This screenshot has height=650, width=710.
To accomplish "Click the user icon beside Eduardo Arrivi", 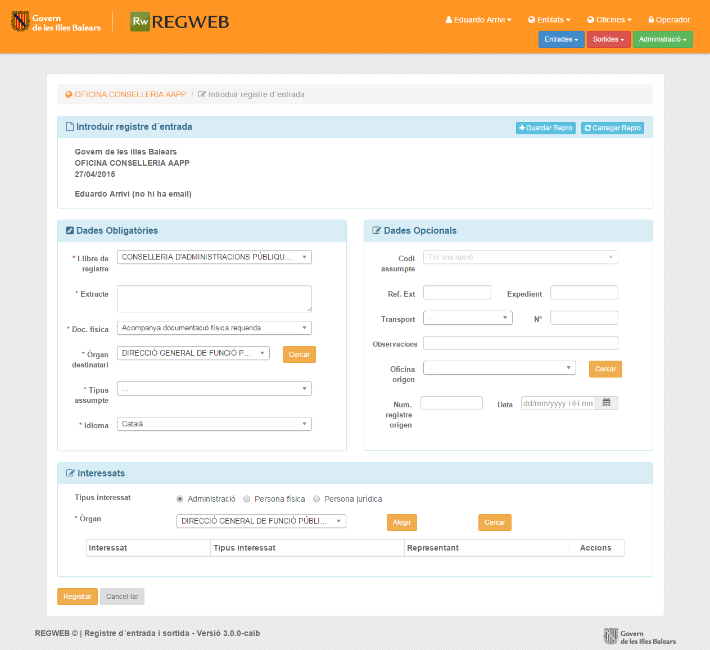I will 449,20.
